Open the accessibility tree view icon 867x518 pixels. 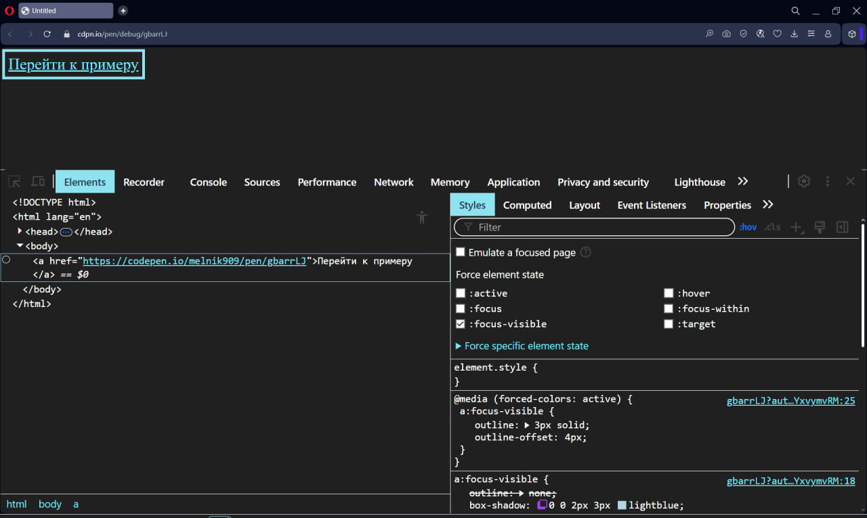423,217
